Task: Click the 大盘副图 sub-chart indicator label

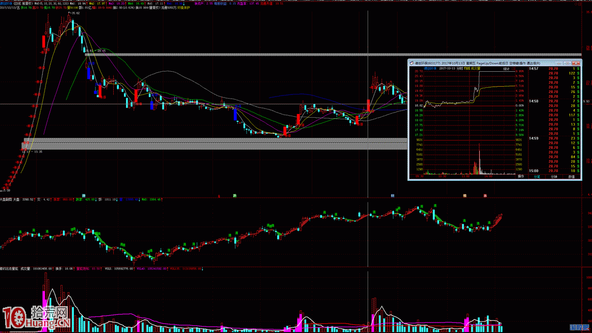Action: pos(6,199)
